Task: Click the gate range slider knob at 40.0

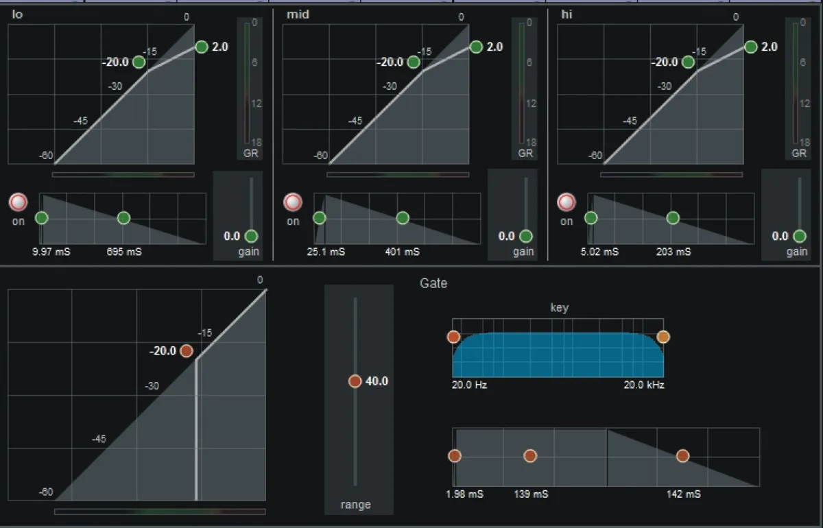Action: pos(355,381)
